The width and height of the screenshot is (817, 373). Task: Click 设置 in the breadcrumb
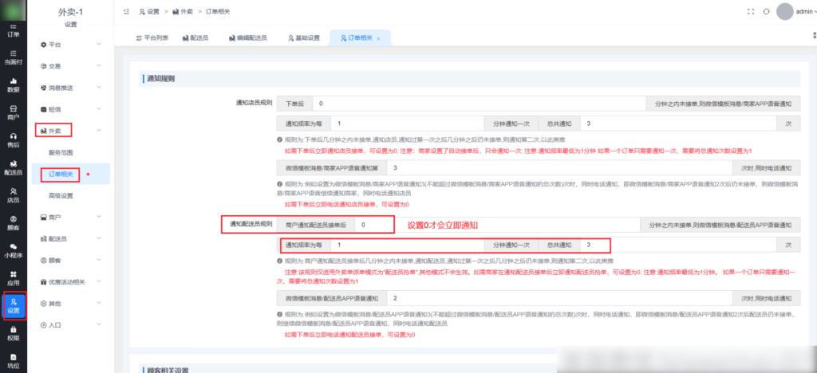(x=149, y=11)
